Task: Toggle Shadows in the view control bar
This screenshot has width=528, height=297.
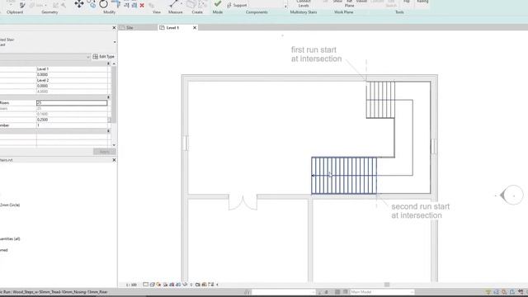Action: 165,285
